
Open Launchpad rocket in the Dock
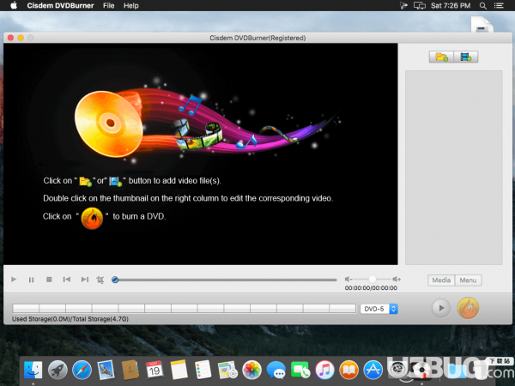[58, 370]
